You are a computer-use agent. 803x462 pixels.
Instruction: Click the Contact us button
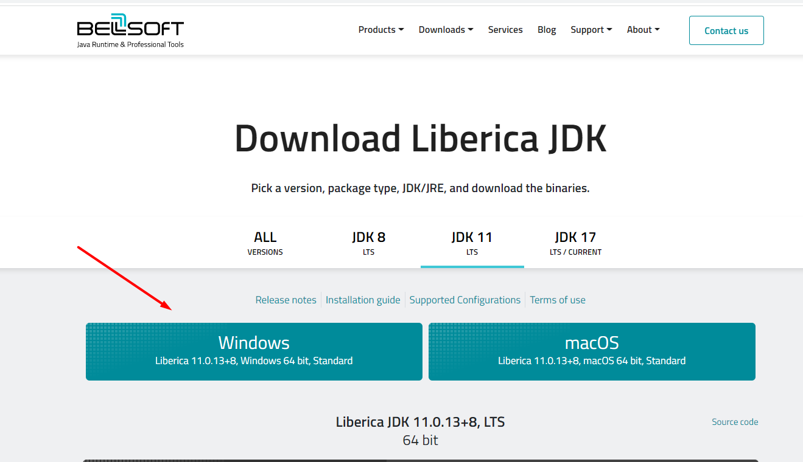coord(726,30)
